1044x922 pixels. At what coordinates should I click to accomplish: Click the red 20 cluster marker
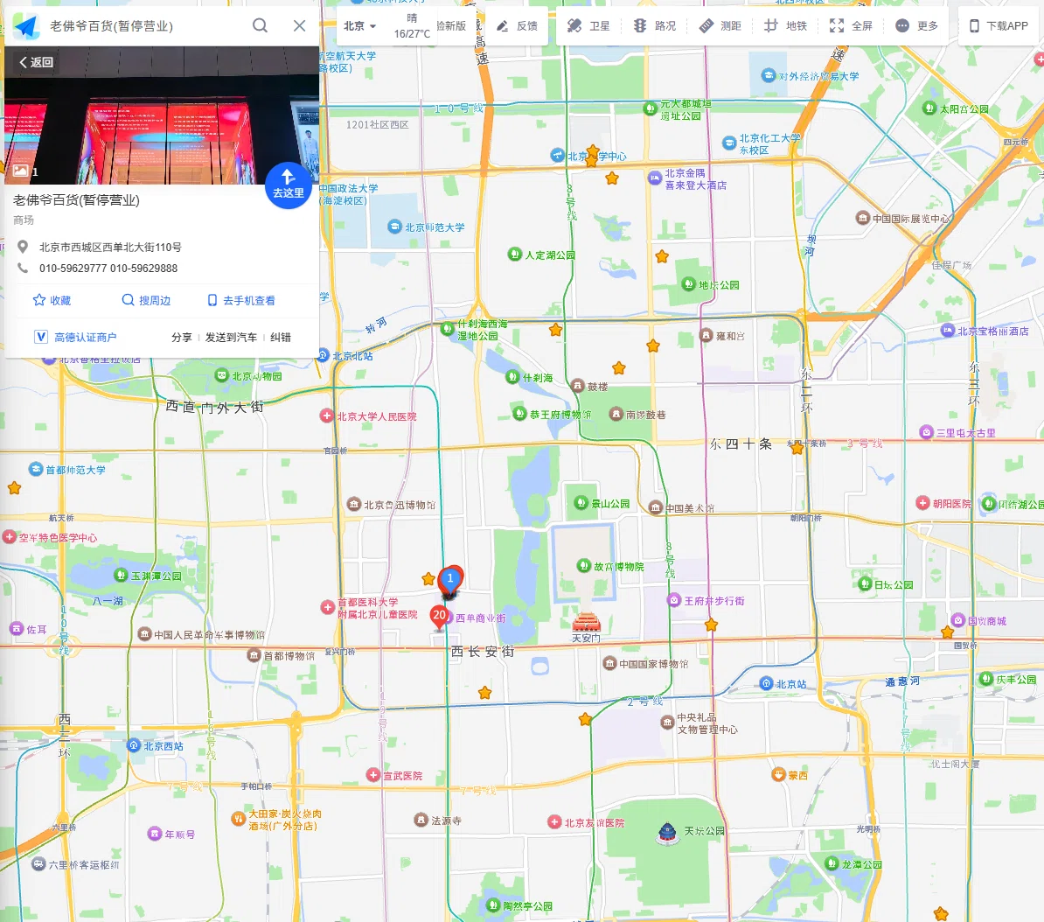[440, 616]
